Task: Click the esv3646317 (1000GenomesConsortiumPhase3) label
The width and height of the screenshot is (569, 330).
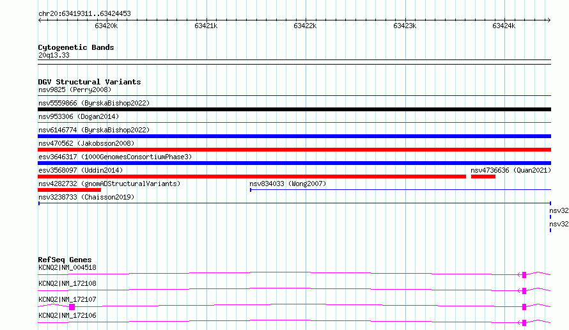Action: pyautogui.click(x=115, y=157)
